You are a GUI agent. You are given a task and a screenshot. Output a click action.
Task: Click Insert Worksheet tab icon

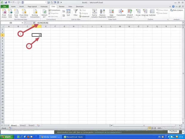point(38,126)
